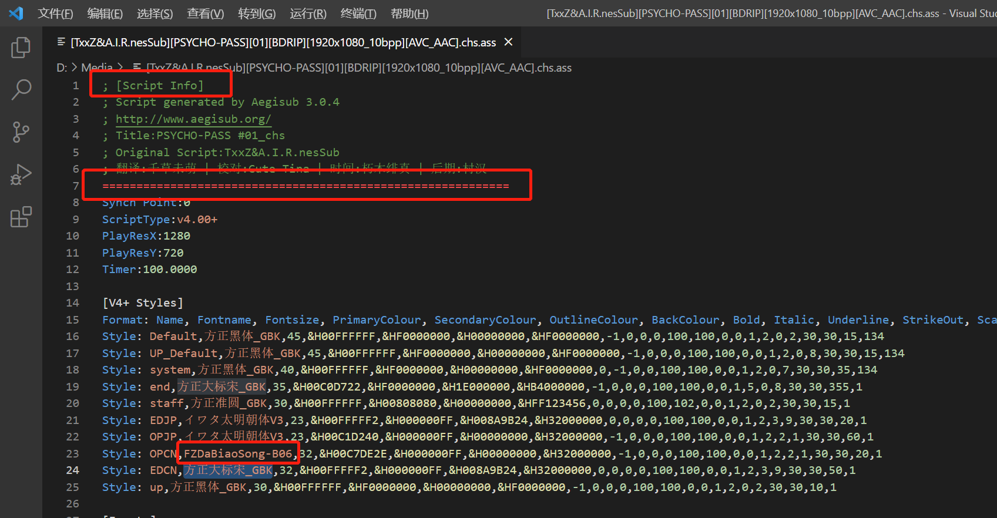The width and height of the screenshot is (997, 518).
Task: Click line number 1 in the gutter
Action: coord(75,86)
